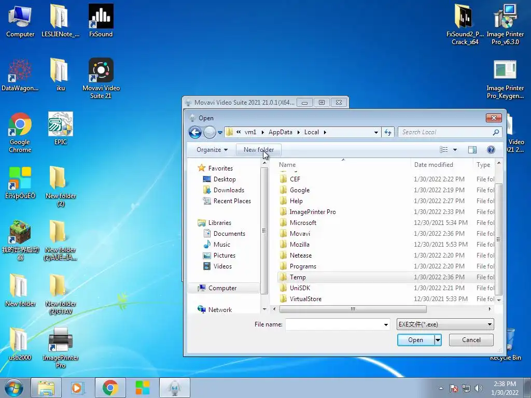The height and width of the screenshot is (398, 531).
Task: Click the Open button's split arrow
Action: pyautogui.click(x=438, y=340)
